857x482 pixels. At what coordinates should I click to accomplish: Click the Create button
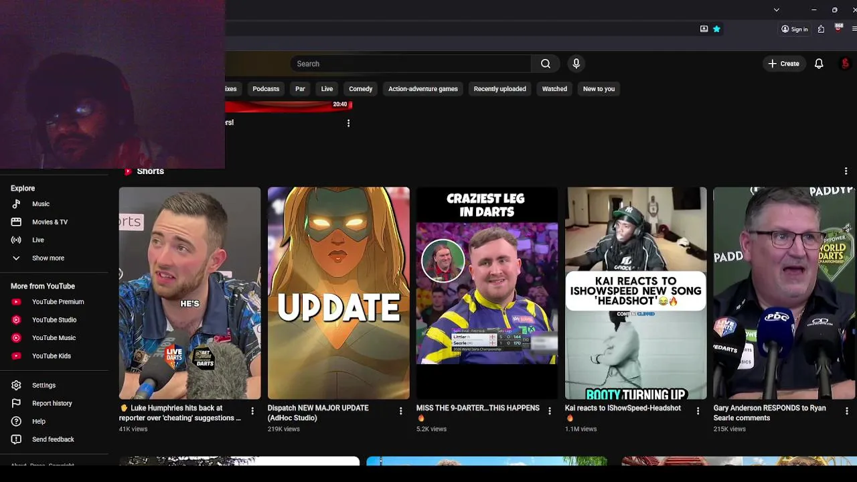(783, 64)
